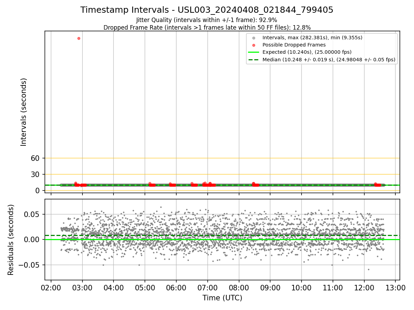Click the legend entry 'Possible Dropped Frames'
This screenshot has width=414, height=310.
click(294, 45)
